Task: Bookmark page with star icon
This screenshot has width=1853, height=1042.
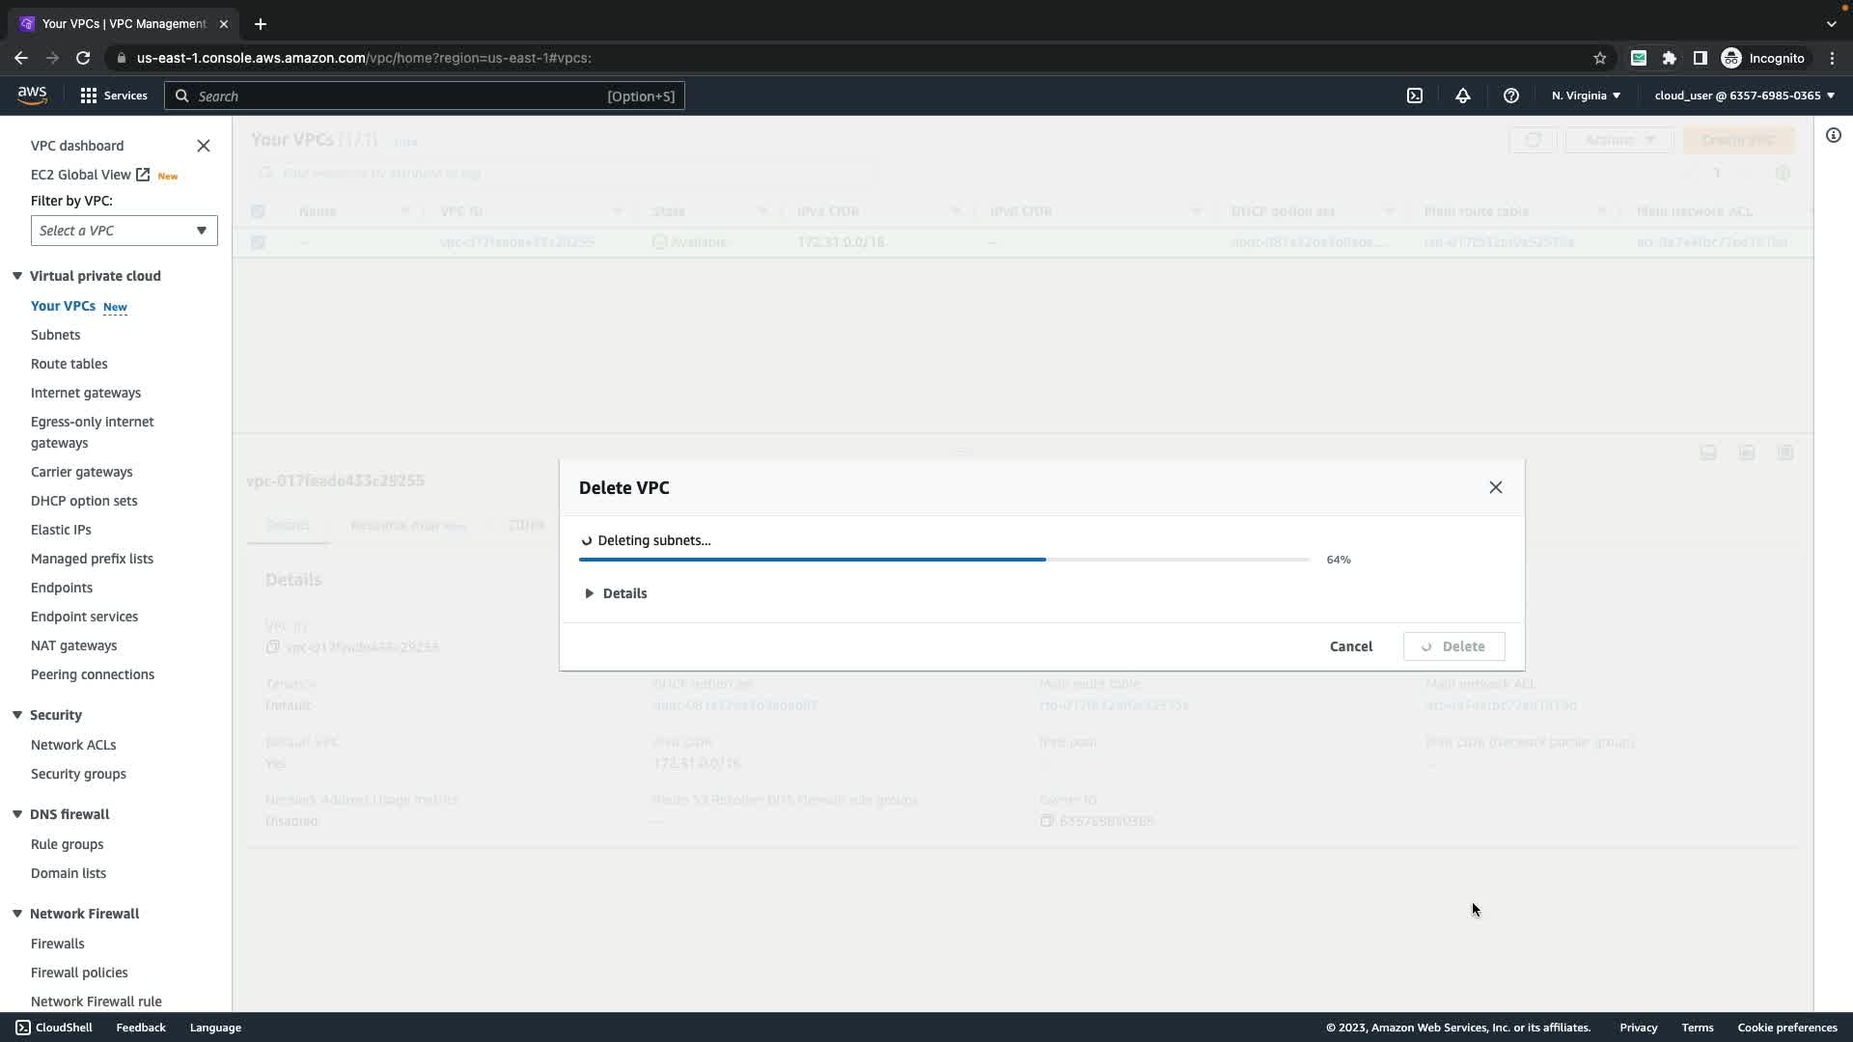Action: point(1599,58)
